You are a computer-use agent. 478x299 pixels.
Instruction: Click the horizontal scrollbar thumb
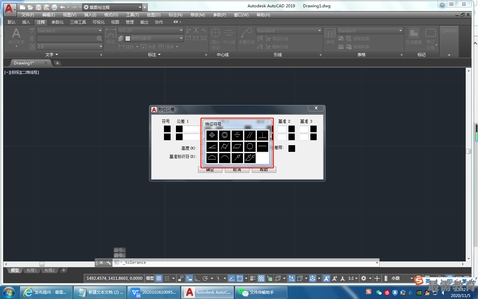click(42, 264)
